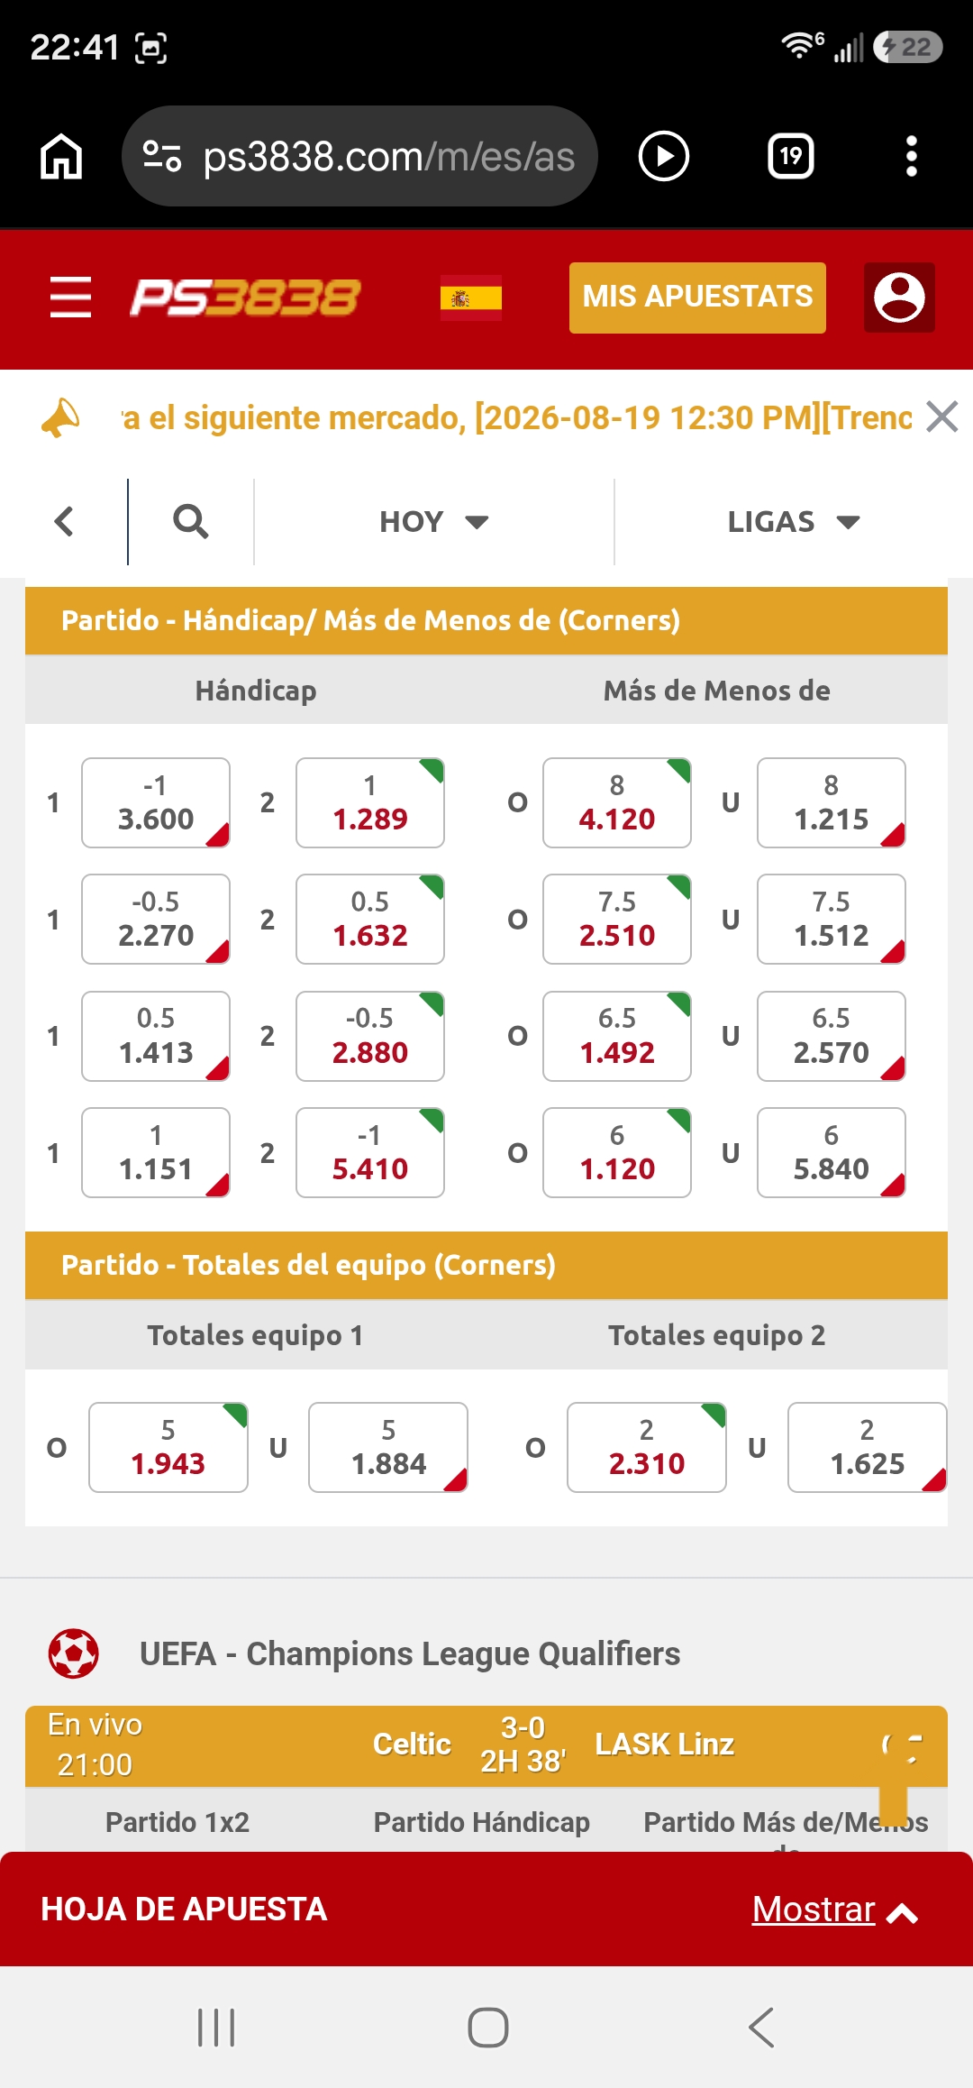Open the hamburger menu icon
Viewport: 973px width, 2088px height.
pyautogui.click(x=70, y=298)
